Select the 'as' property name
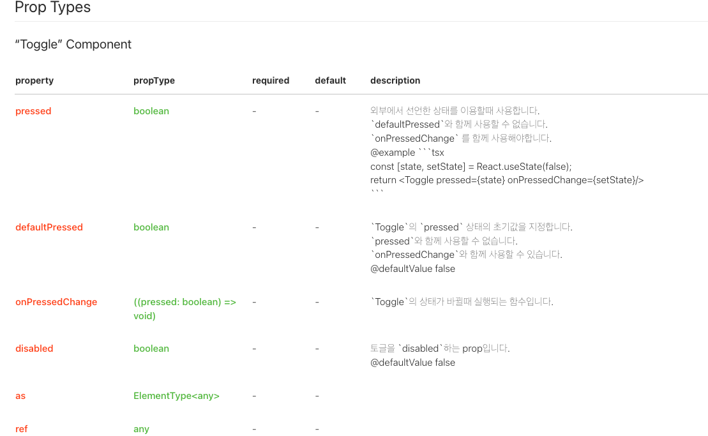 point(20,396)
